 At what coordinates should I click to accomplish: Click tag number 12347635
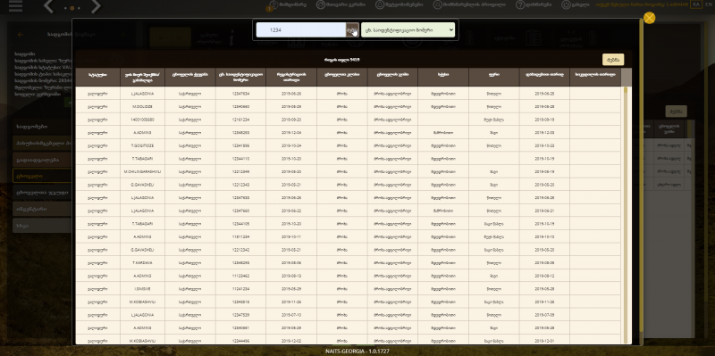(x=240, y=198)
